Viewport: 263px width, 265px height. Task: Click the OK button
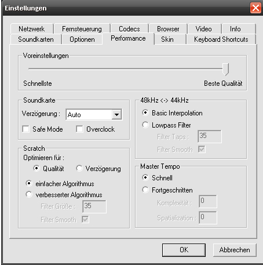[184, 250]
